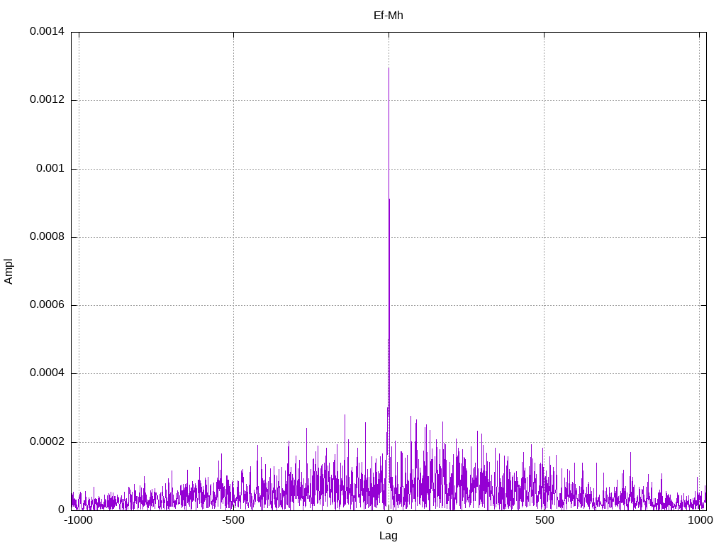Click the plot title Ef-Mh
Image resolution: width=726 pixels, height=545 pixels.
(x=388, y=16)
